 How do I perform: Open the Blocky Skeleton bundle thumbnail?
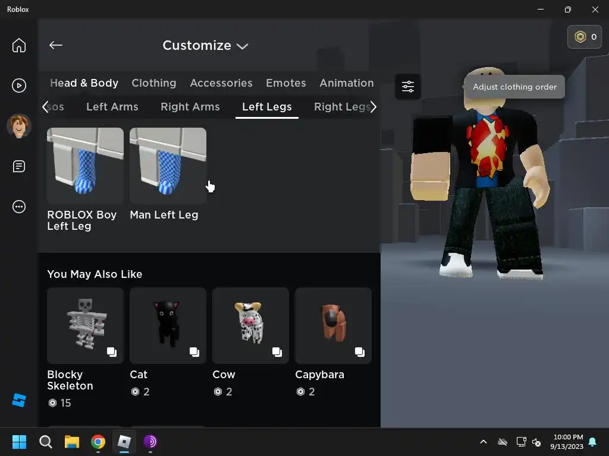(x=85, y=325)
